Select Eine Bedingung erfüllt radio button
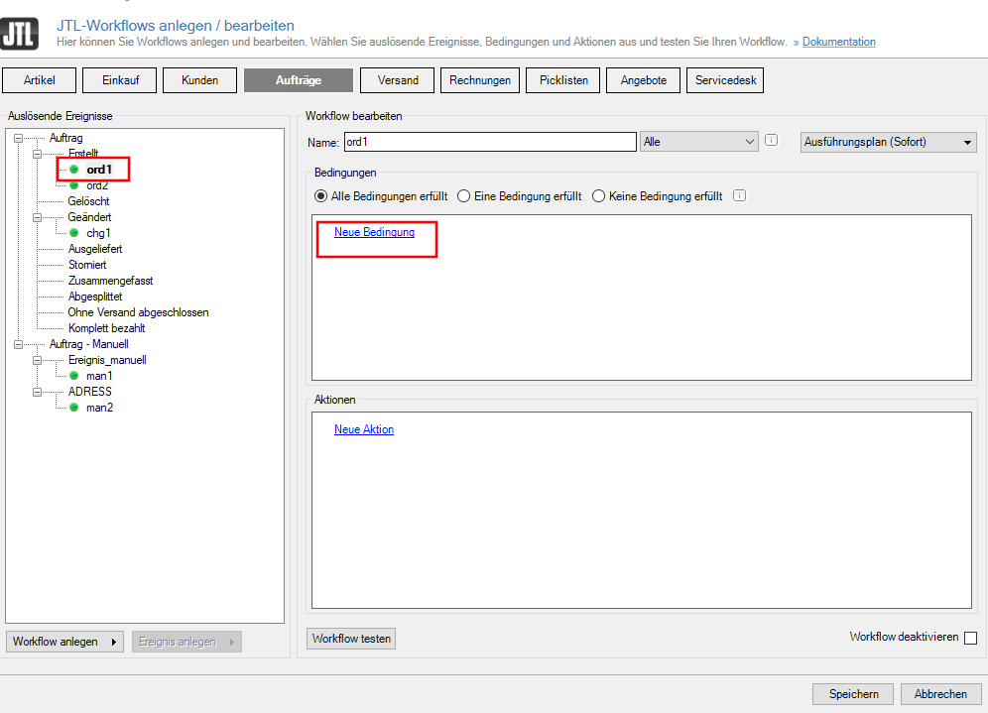The width and height of the screenshot is (988, 713). pos(464,196)
